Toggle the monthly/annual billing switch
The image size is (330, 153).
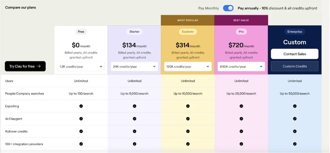228,8
